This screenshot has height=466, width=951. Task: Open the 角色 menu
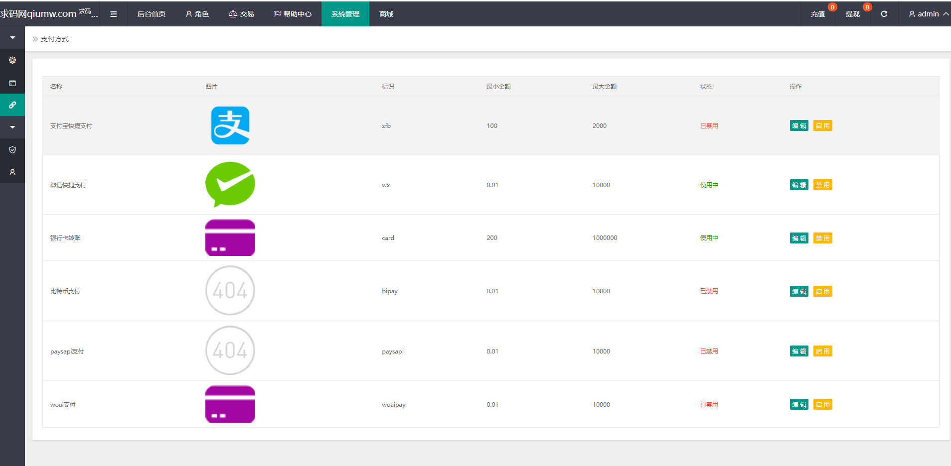pyautogui.click(x=197, y=14)
